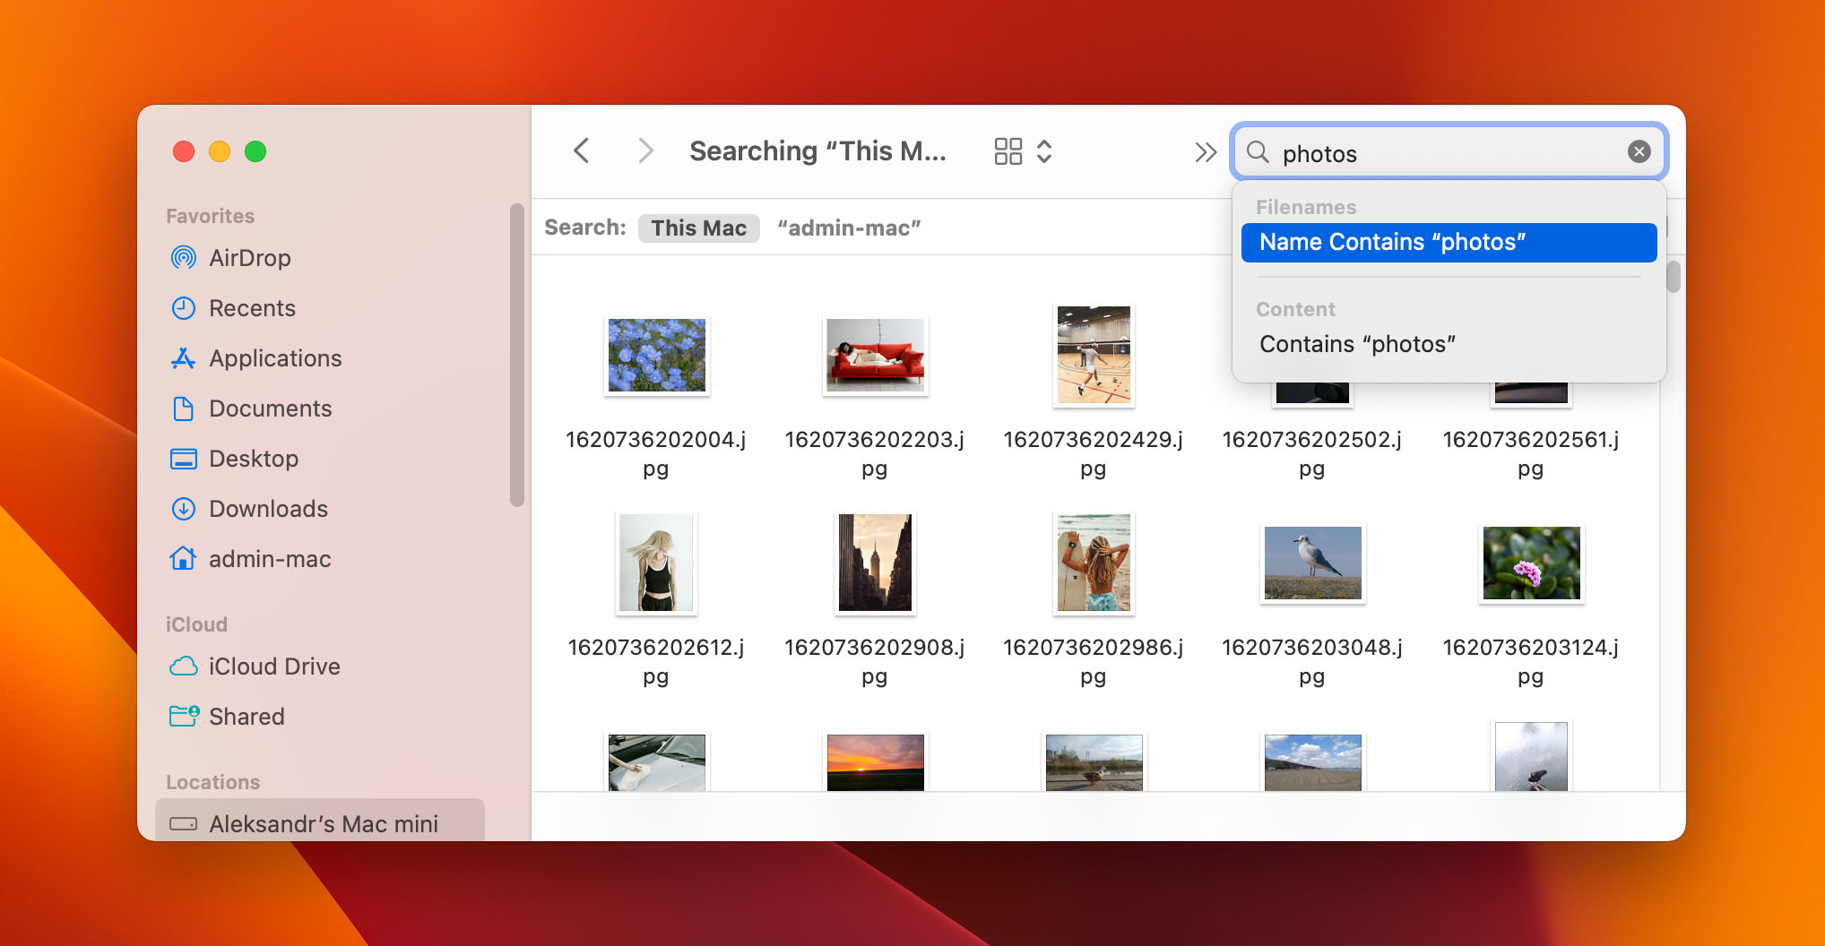
Task: Go back with the left chevron
Action: [x=582, y=150]
